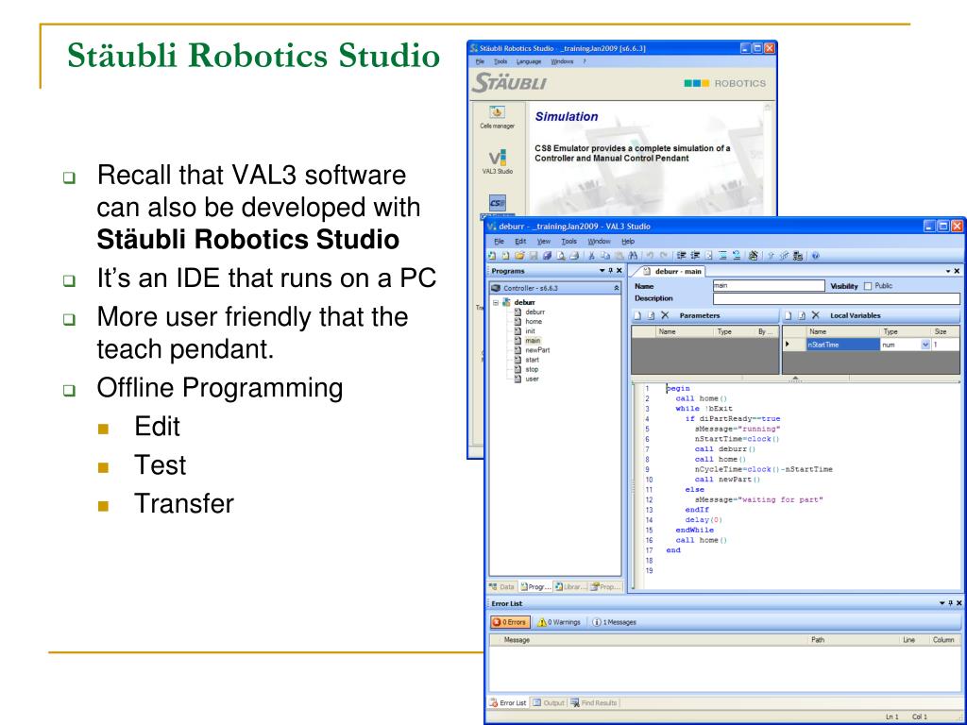This screenshot has width=967, height=725.
Task: Open the Edit menu in VAL3 Studio
Action: click(520, 242)
